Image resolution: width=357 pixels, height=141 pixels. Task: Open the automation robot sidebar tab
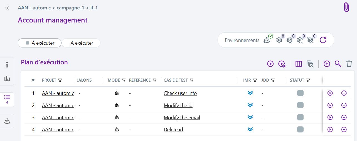7,121
